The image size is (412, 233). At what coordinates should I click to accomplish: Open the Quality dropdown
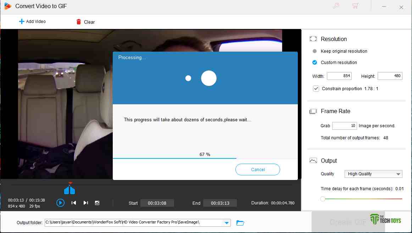pyautogui.click(x=399, y=174)
